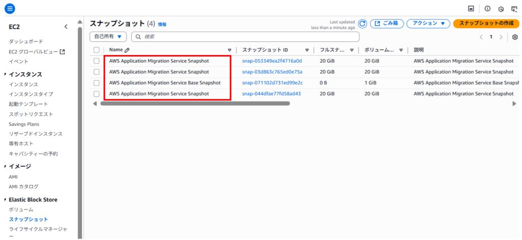Open AMI カタログ in the sidebar
The image size is (522, 240).
(23, 186)
